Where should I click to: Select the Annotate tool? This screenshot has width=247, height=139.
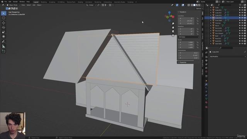(x=3, y=42)
